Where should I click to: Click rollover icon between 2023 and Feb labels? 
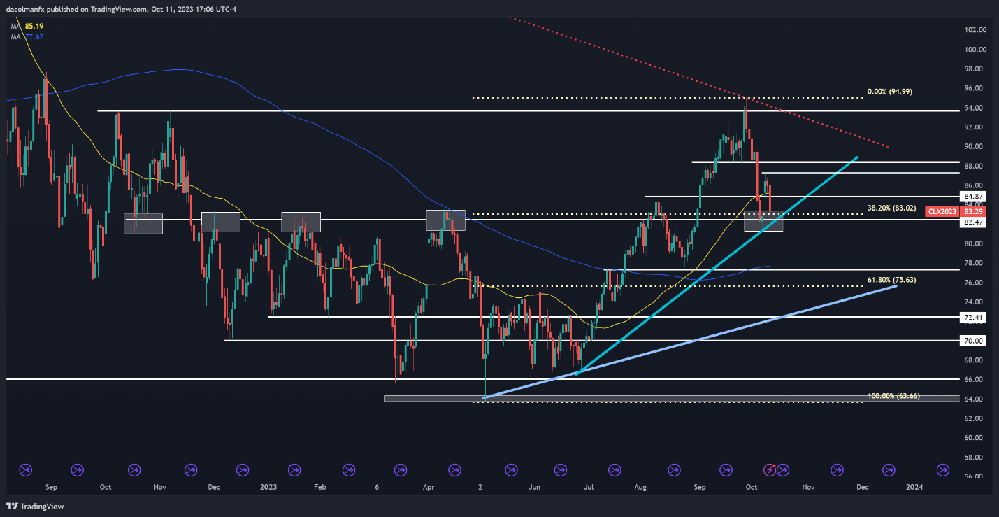coord(293,469)
